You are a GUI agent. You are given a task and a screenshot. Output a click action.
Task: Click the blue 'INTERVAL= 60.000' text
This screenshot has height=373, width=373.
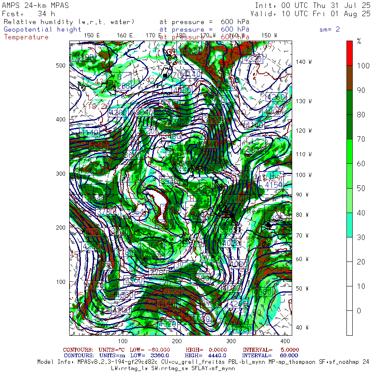tap(270, 356)
